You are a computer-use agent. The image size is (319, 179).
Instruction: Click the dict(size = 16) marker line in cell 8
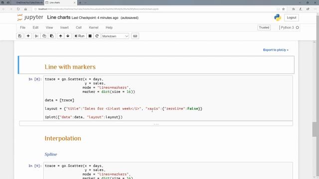click(x=109, y=91)
